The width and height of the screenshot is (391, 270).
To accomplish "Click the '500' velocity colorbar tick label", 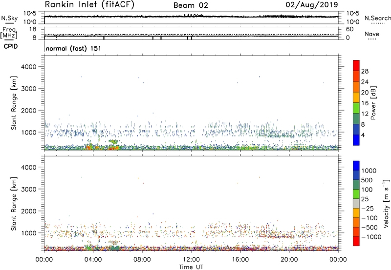I will click(368, 180).
